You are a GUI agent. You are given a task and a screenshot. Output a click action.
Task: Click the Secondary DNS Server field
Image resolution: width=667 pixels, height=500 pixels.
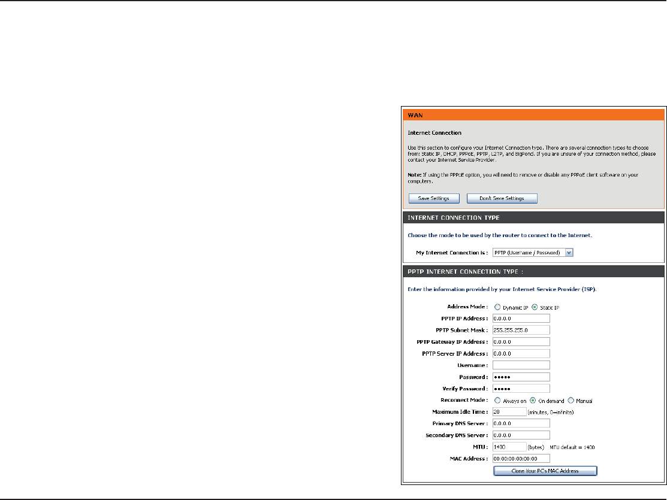pos(521,435)
